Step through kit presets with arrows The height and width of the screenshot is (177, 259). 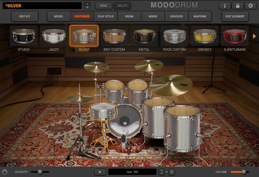tap(87, 6)
